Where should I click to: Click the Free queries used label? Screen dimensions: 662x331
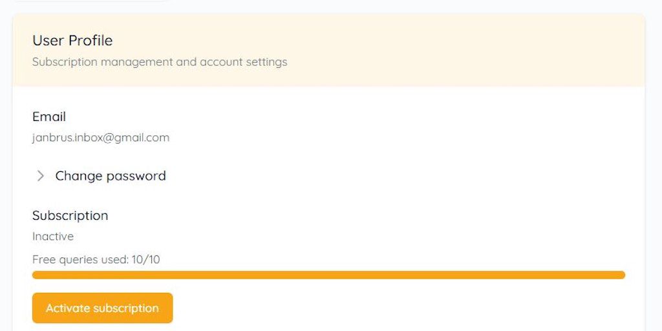(x=80, y=260)
